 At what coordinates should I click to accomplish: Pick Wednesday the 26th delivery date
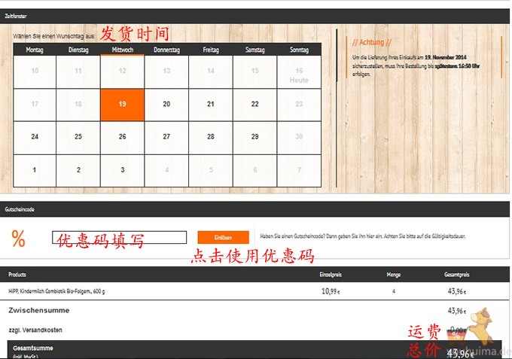(122, 137)
